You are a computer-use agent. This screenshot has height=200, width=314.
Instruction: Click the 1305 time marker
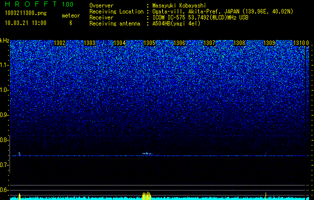coord(150,43)
